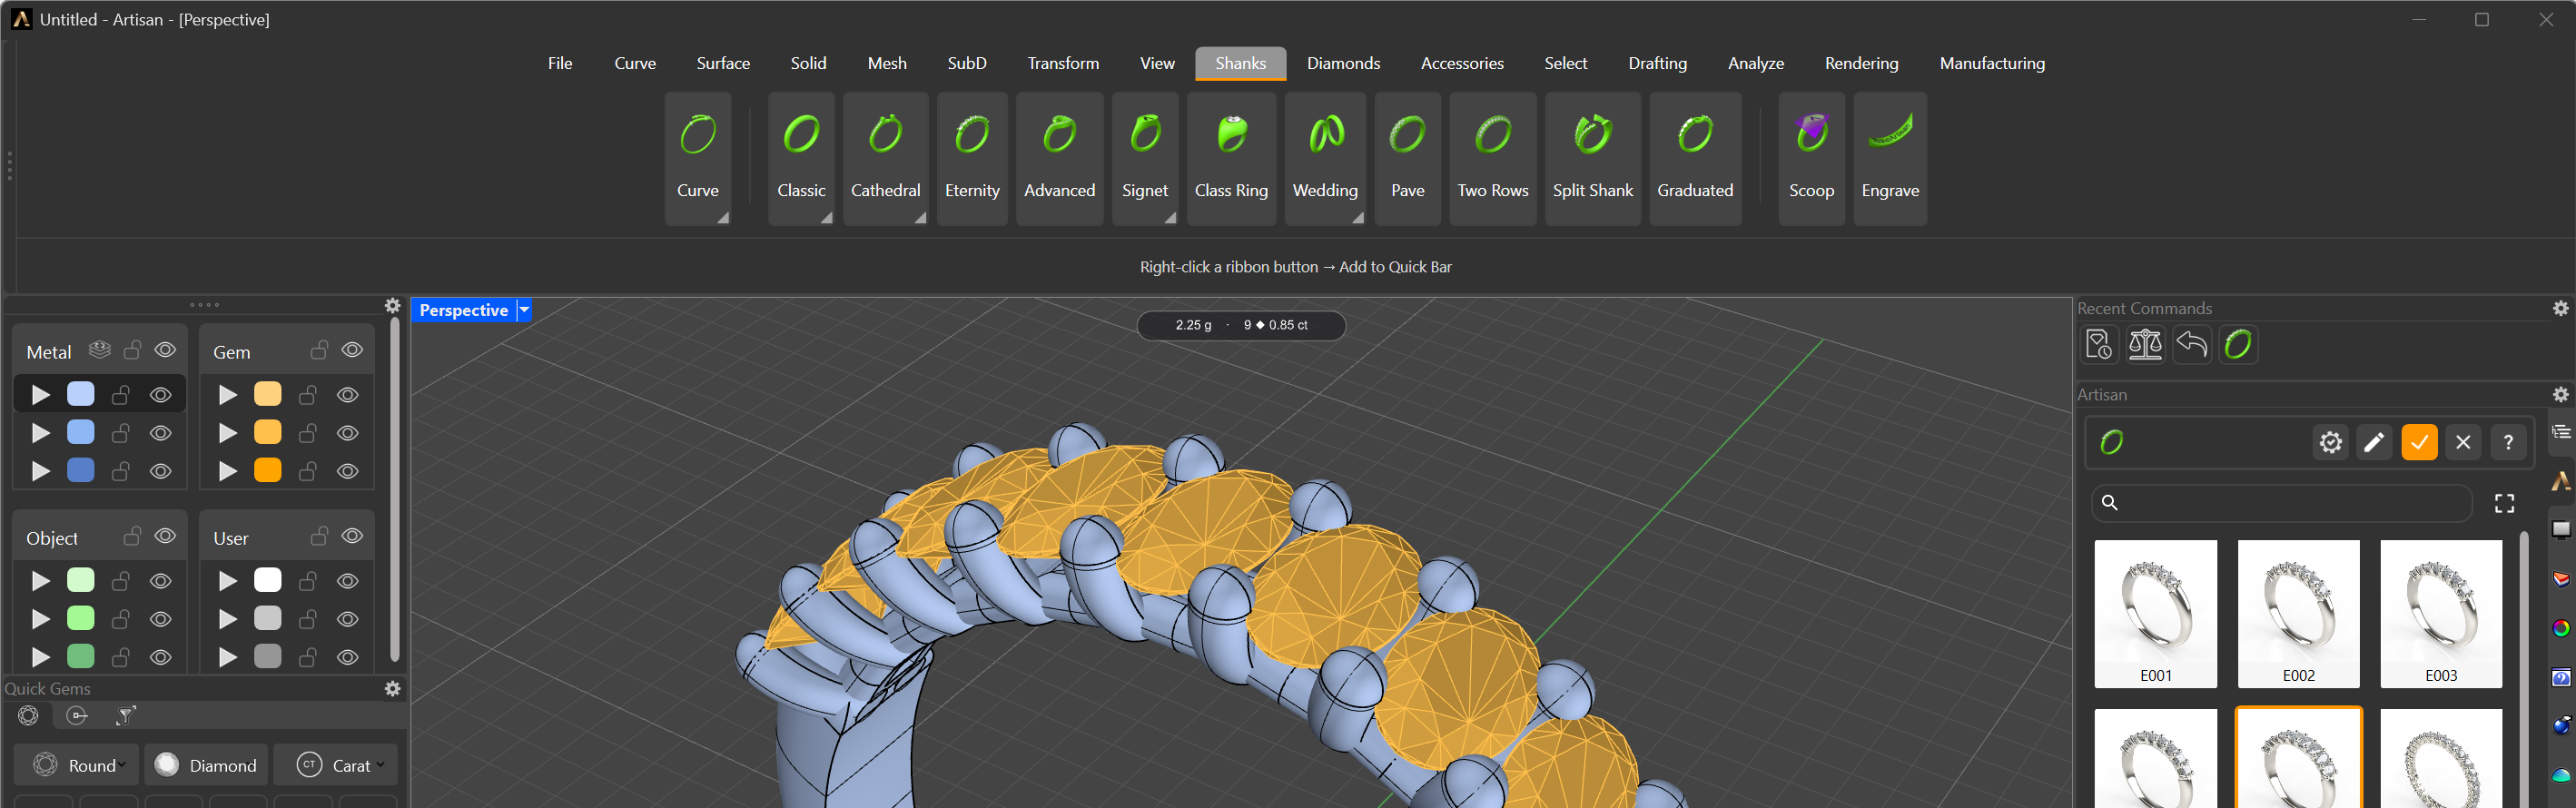
Task: Open the Eternity shank builder
Action: pos(971,158)
